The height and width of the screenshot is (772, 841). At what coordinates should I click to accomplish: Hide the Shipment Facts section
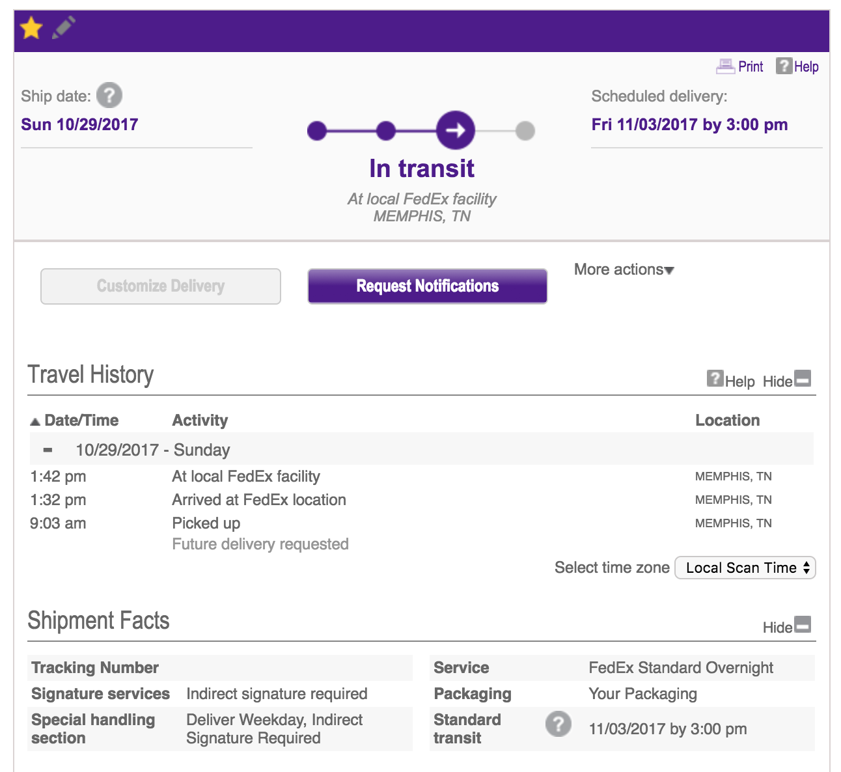[778, 627]
